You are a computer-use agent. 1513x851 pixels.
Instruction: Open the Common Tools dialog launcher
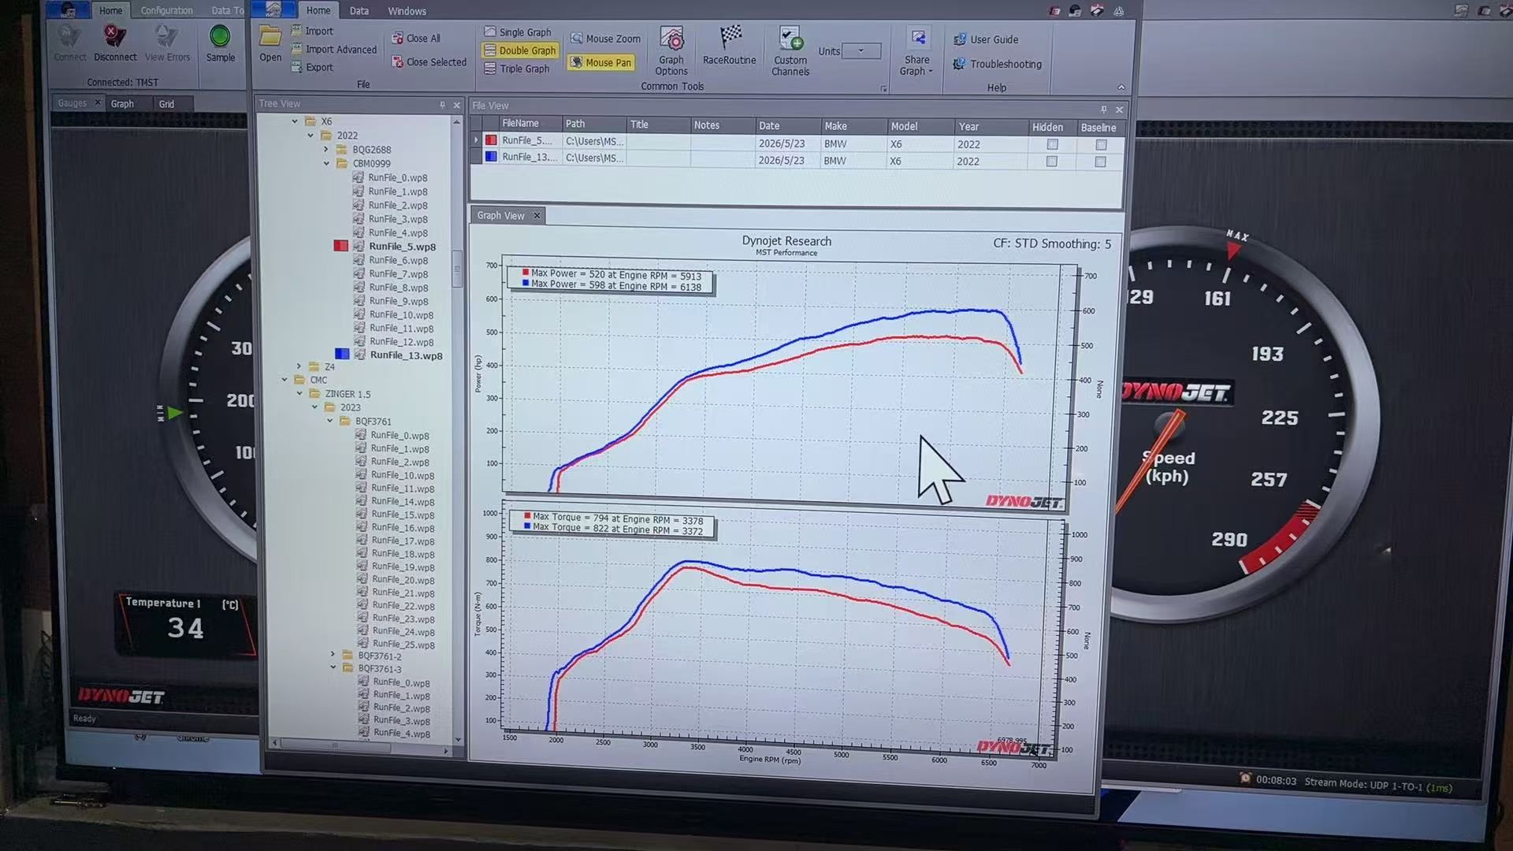[883, 89]
